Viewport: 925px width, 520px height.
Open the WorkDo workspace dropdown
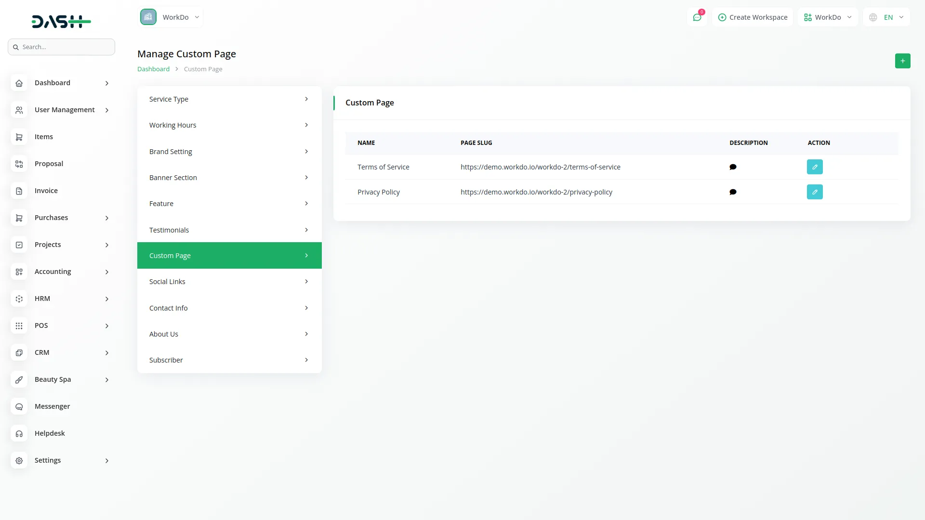pos(171,17)
